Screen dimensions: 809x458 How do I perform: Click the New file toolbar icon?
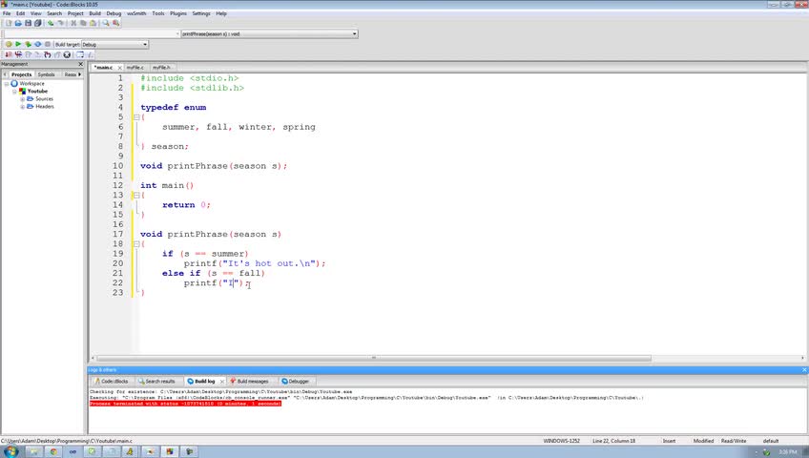[9, 23]
